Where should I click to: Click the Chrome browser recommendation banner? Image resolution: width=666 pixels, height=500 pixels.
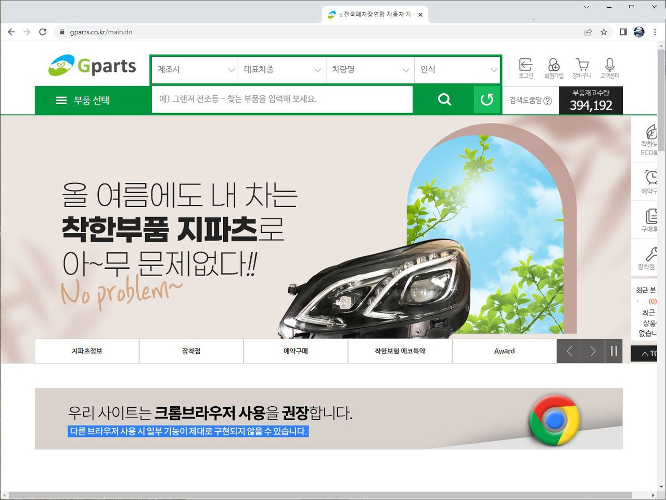click(x=328, y=419)
